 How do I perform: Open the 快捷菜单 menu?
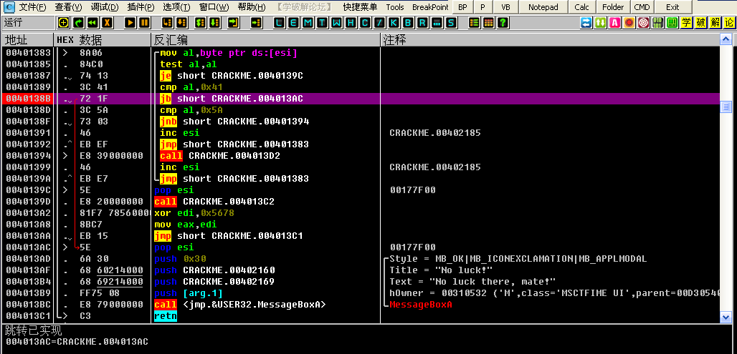tap(360, 7)
